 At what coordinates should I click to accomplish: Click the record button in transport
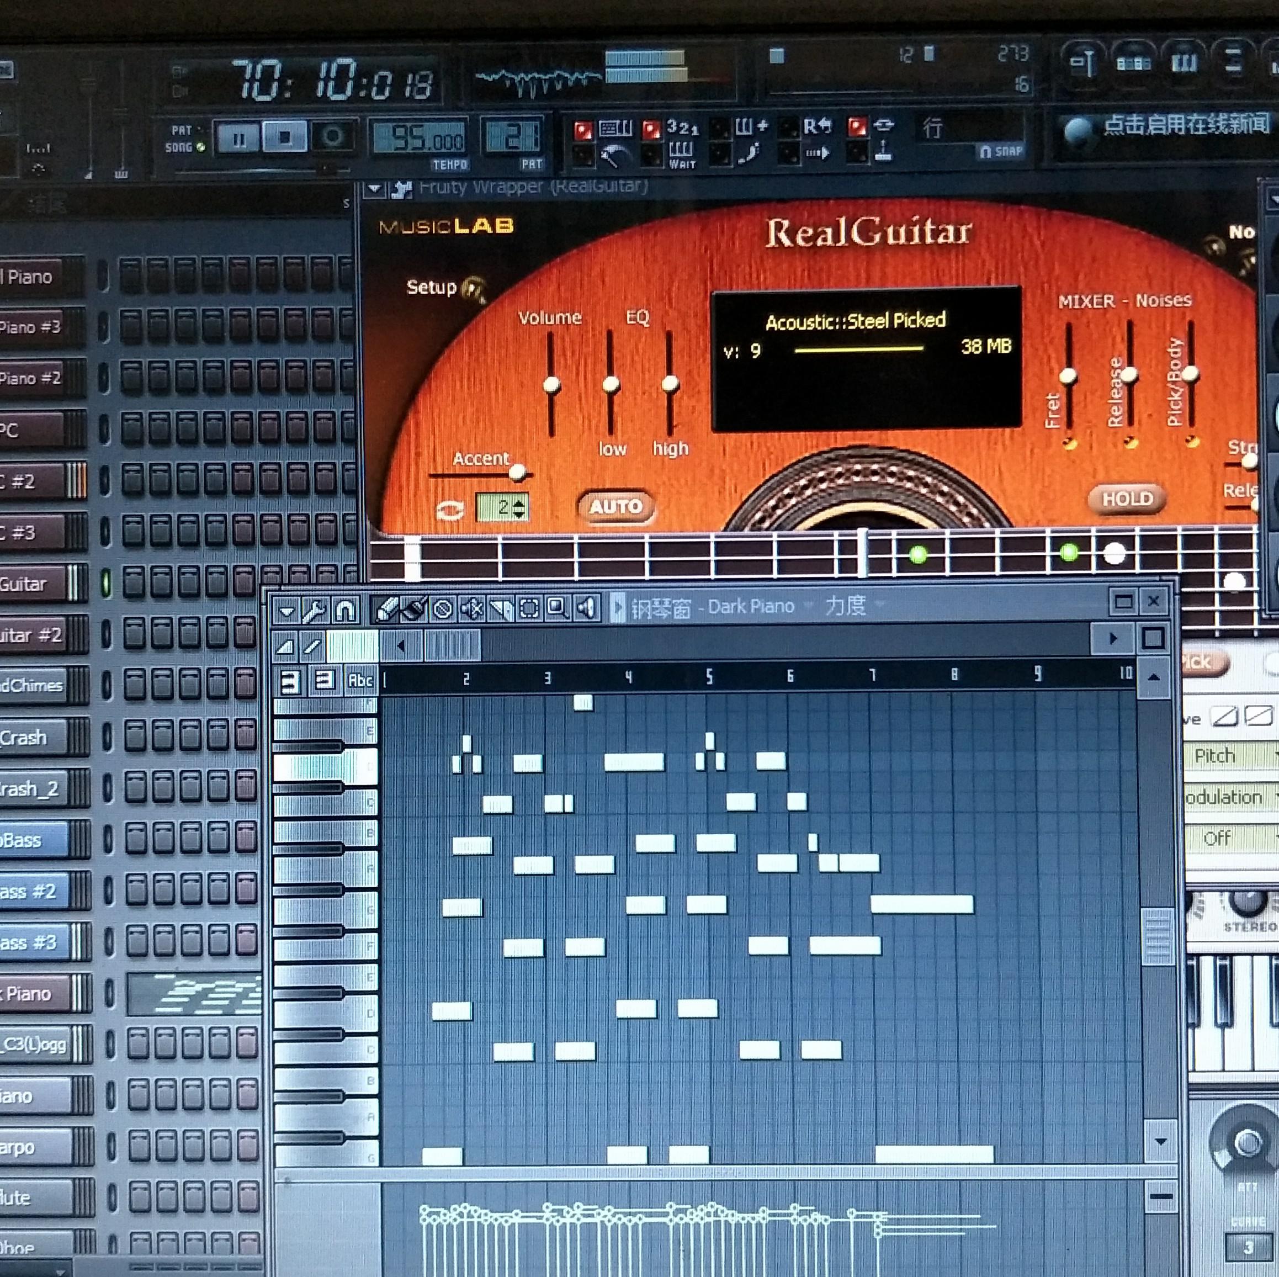(x=332, y=136)
